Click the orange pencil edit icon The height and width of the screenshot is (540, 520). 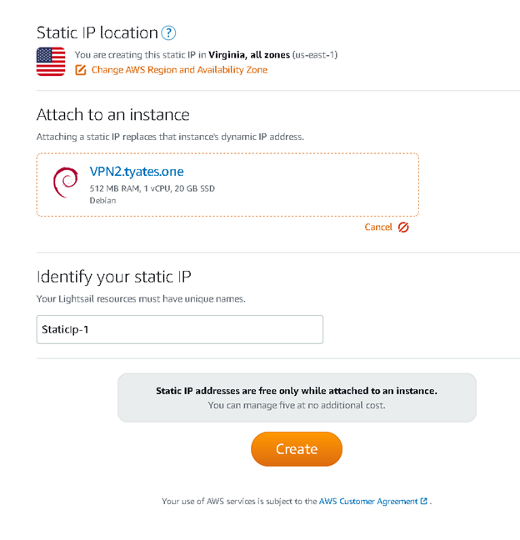[x=81, y=70]
